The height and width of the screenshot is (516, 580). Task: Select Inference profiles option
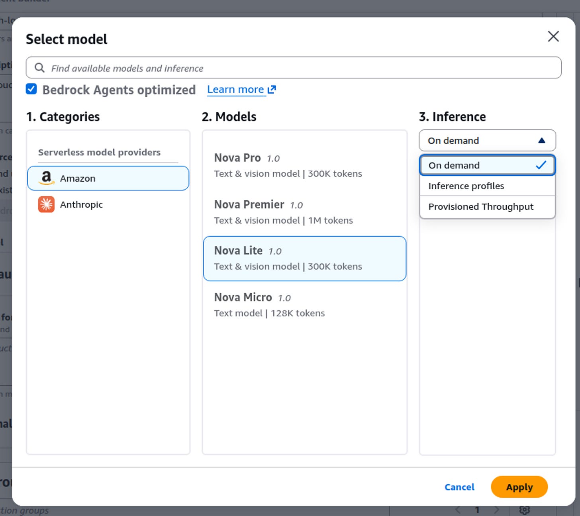coord(487,186)
